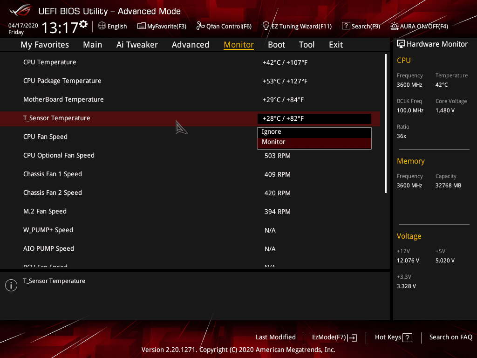Screen dimensions: 477x358
Task: Select the Chassis Fan 1 Speed row
Action: (190, 174)
